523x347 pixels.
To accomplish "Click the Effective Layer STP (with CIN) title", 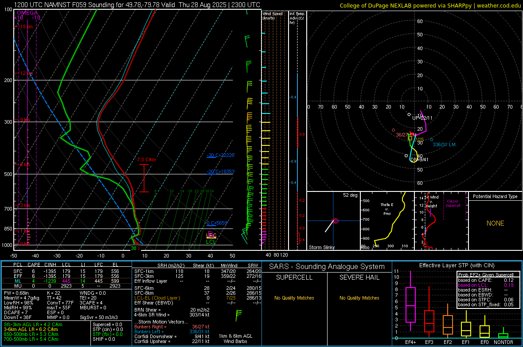I will point(457,265).
